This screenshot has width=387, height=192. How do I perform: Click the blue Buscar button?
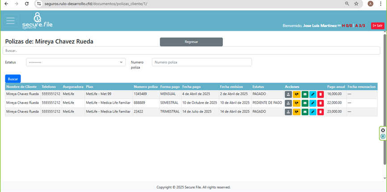tap(13, 79)
